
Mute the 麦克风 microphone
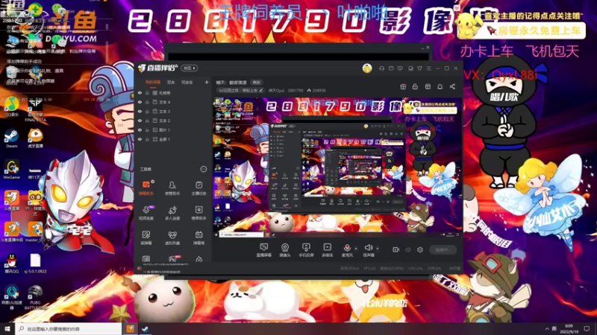(347, 250)
